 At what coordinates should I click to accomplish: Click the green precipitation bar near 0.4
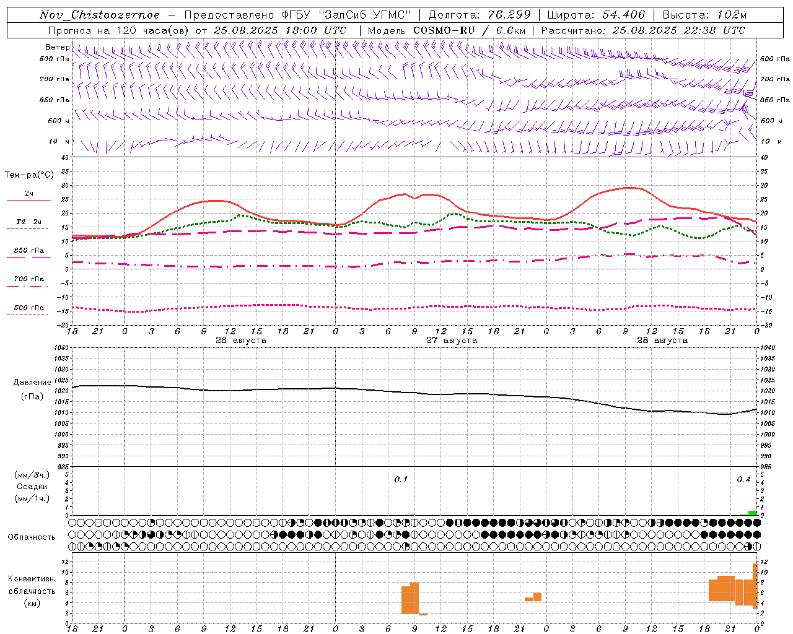752,513
